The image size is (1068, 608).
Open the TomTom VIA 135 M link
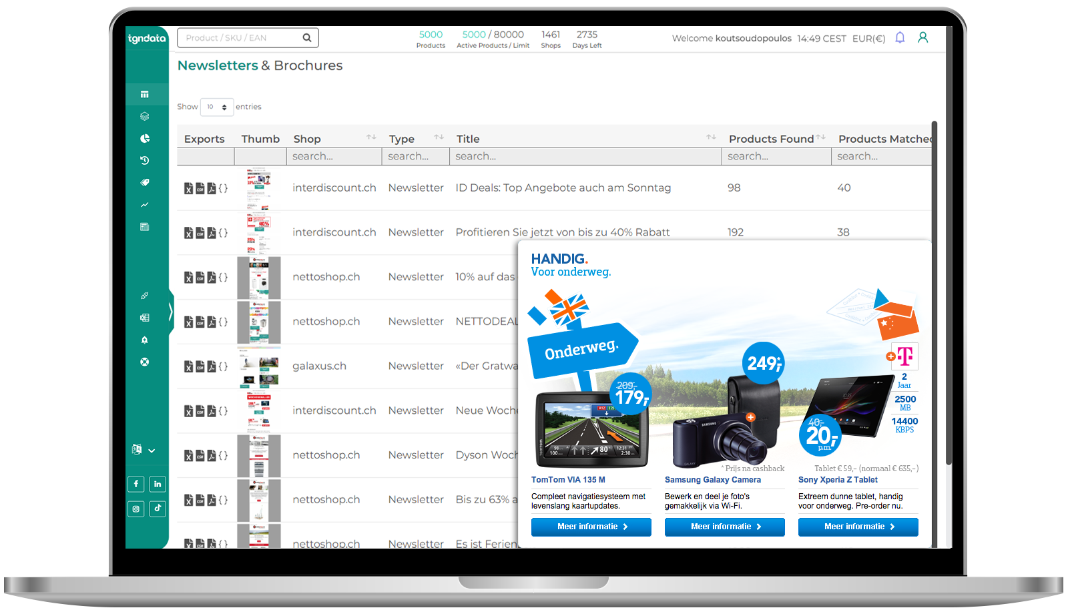pos(568,480)
